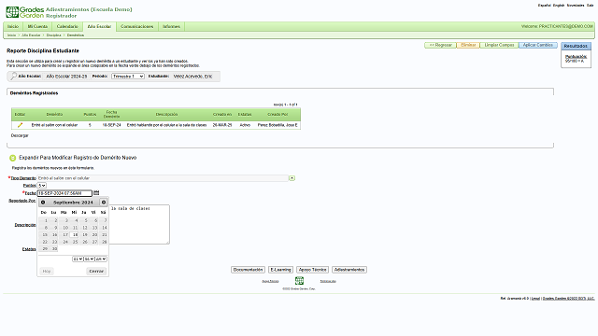
Task: Click the Resultados panel header
Action: pos(576,46)
